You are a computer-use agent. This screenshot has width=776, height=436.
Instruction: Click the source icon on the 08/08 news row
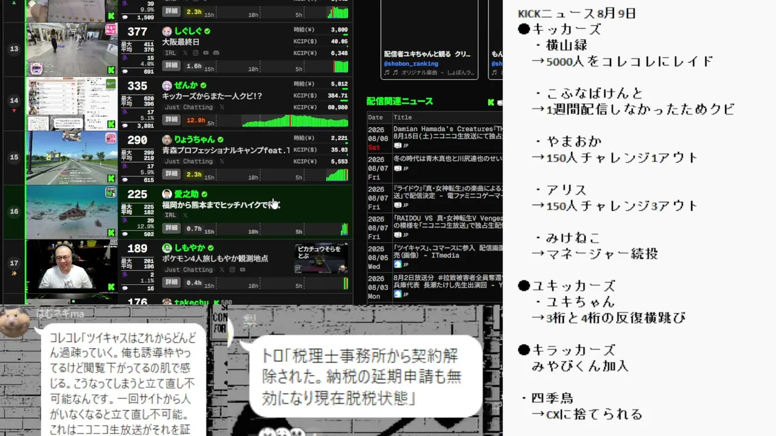(397, 146)
